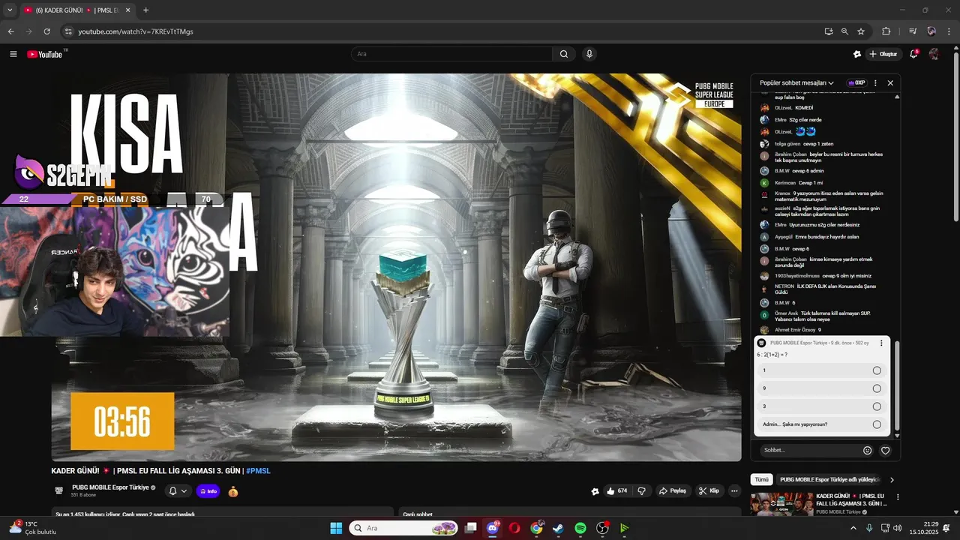Open Steam from the taskbar
960x540 pixels.
point(558,528)
